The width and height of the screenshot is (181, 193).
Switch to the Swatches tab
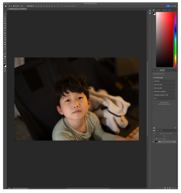coord(158,10)
